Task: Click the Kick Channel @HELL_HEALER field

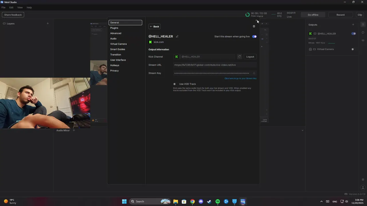Action: click(204, 57)
